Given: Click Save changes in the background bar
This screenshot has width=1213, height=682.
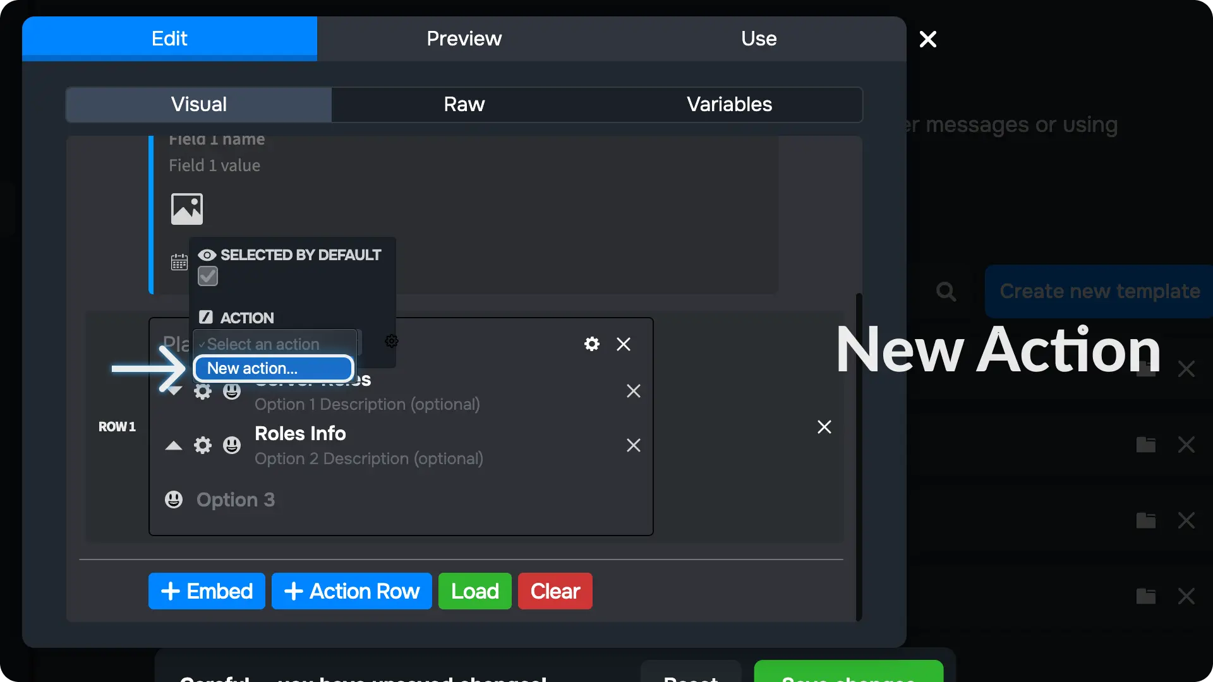Looking at the screenshot, I should [848, 671].
